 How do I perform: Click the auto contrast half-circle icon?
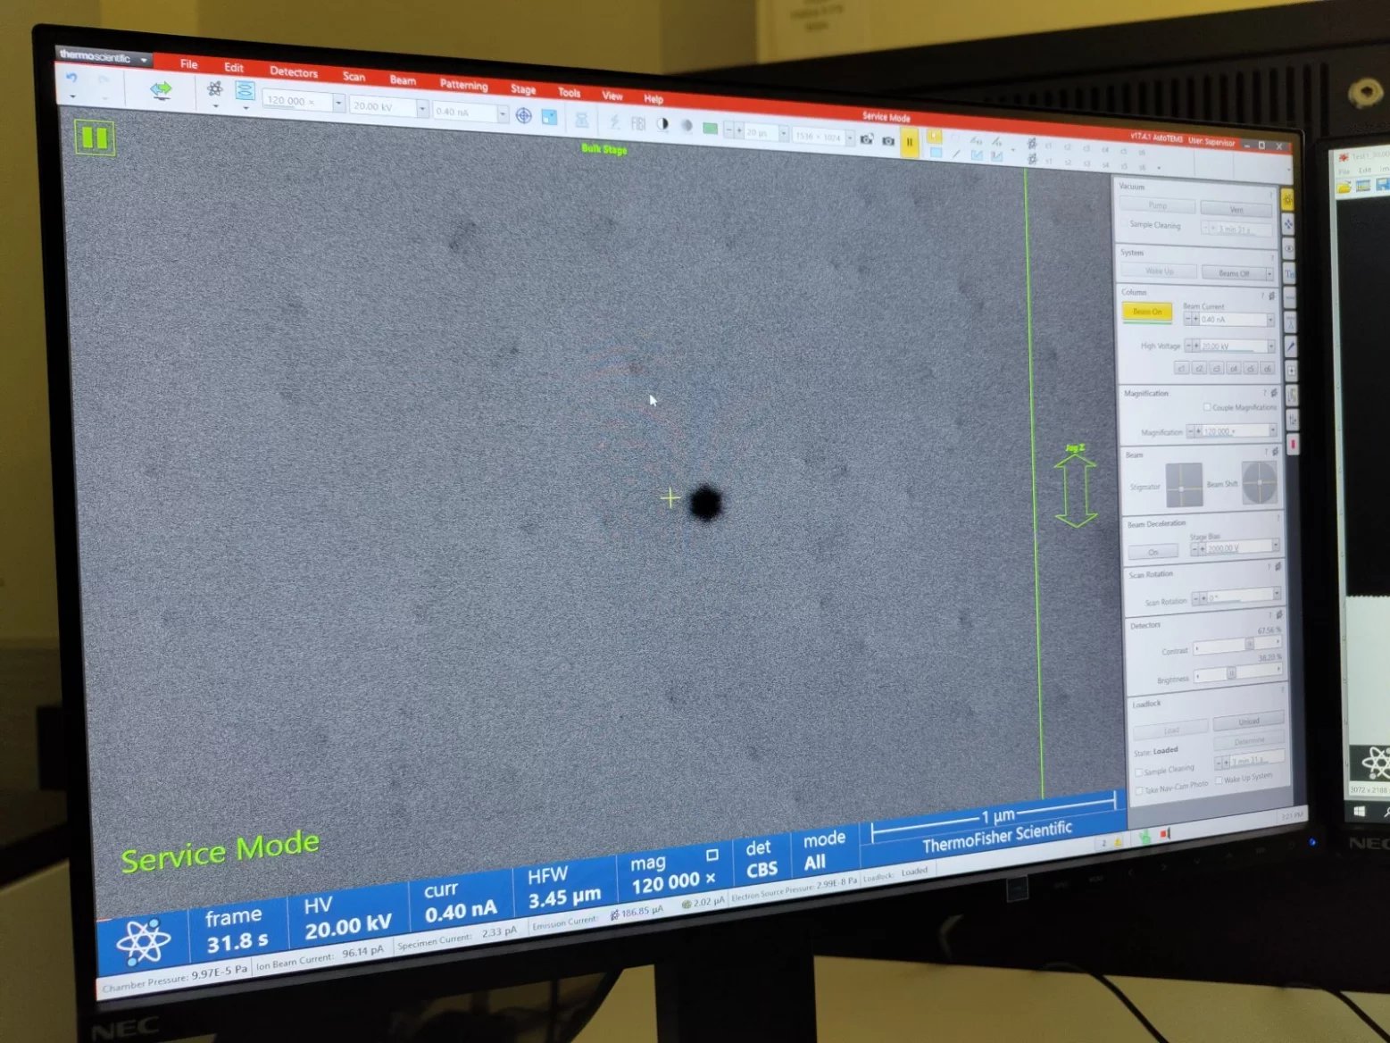click(662, 125)
